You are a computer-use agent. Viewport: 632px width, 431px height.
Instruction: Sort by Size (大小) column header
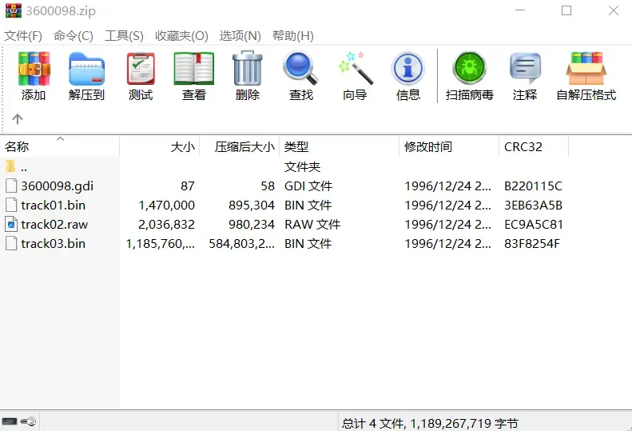click(160, 146)
